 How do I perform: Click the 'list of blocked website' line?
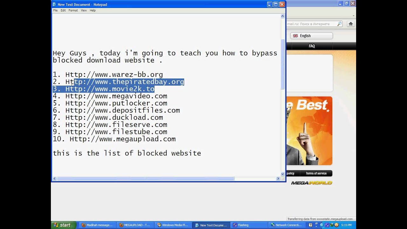click(x=127, y=153)
